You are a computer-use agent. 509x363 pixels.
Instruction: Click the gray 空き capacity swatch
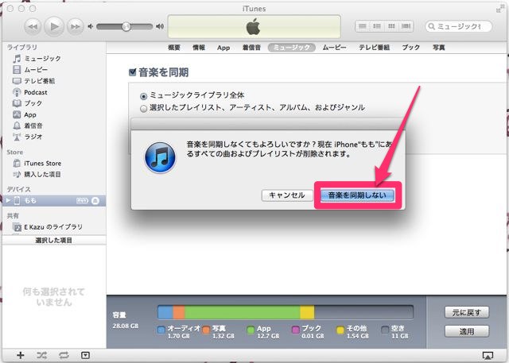pyautogui.click(x=385, y=330)
